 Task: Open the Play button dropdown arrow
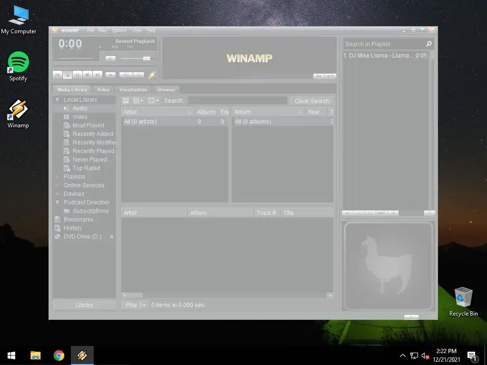pos(144,305)
